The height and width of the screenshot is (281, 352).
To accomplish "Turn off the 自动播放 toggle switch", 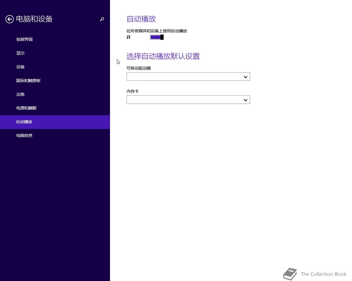I will pos(157,37).
